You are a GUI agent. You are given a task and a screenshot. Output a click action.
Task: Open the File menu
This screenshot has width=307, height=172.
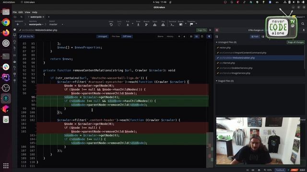pos(15,12)
